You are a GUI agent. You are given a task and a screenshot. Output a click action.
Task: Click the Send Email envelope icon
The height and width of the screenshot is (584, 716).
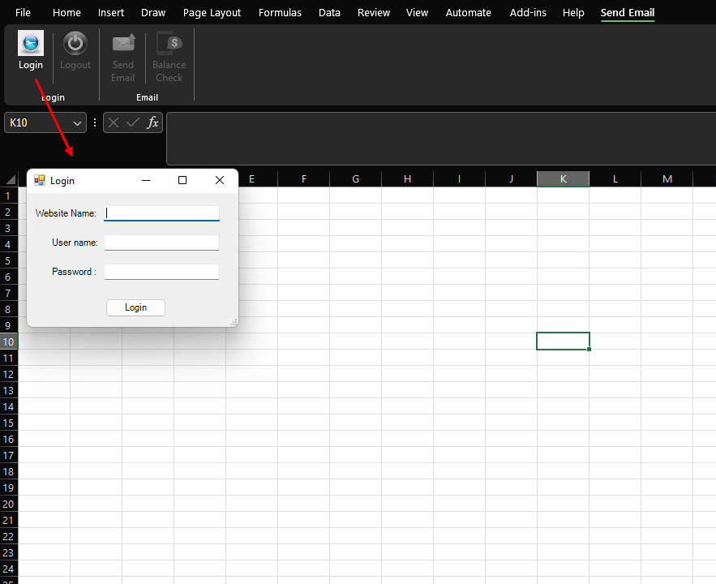[123, 44]
